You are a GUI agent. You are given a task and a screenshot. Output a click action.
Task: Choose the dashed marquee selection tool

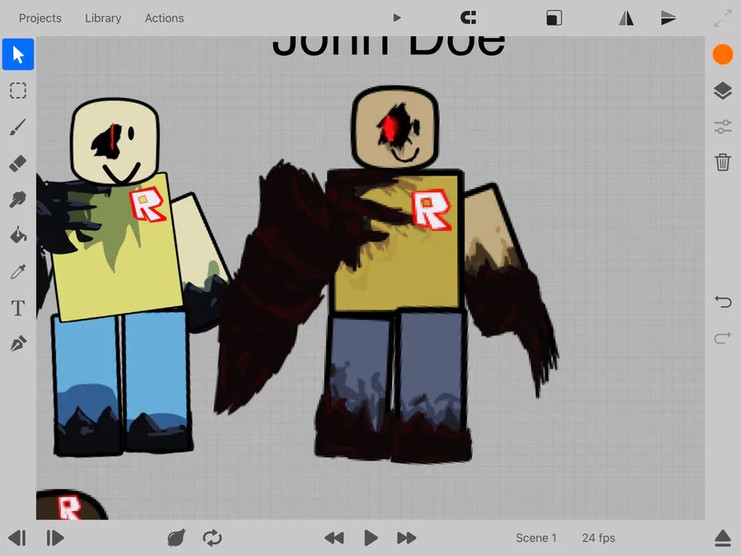(x=18, y=91)
